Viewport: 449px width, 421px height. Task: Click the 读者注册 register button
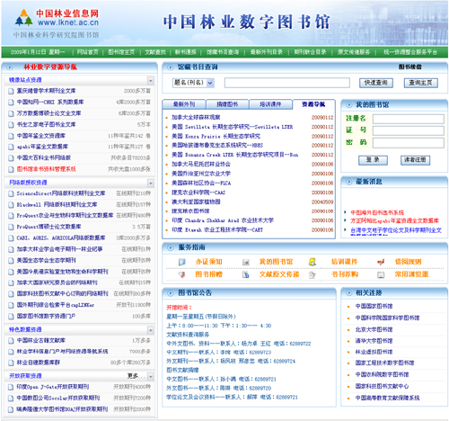pos(415,160)
